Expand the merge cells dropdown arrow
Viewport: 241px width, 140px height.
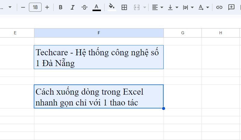click(x=145, y=7)
